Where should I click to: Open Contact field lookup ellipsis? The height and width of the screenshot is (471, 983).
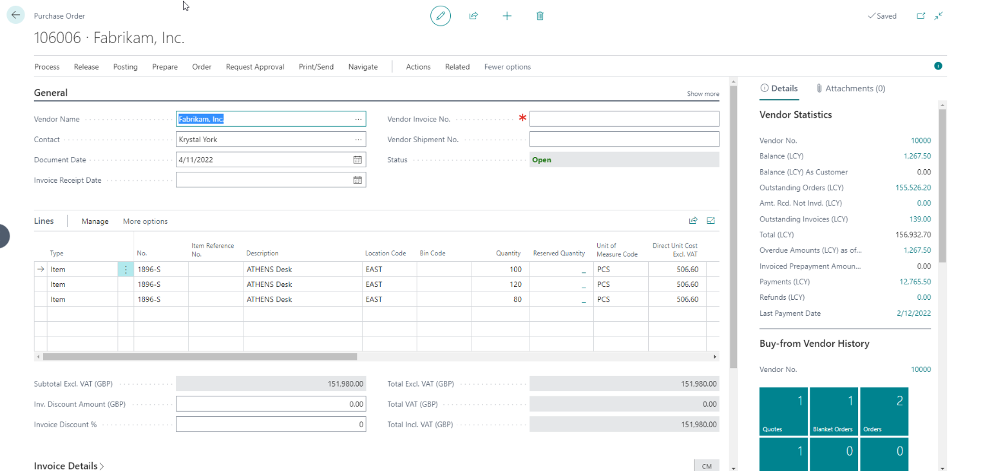(x=358, y=140)
